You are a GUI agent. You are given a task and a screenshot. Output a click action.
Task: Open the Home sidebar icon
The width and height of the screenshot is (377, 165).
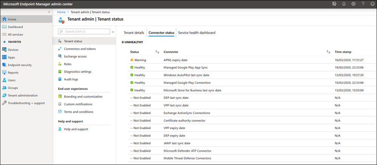(x=4, y=20)
